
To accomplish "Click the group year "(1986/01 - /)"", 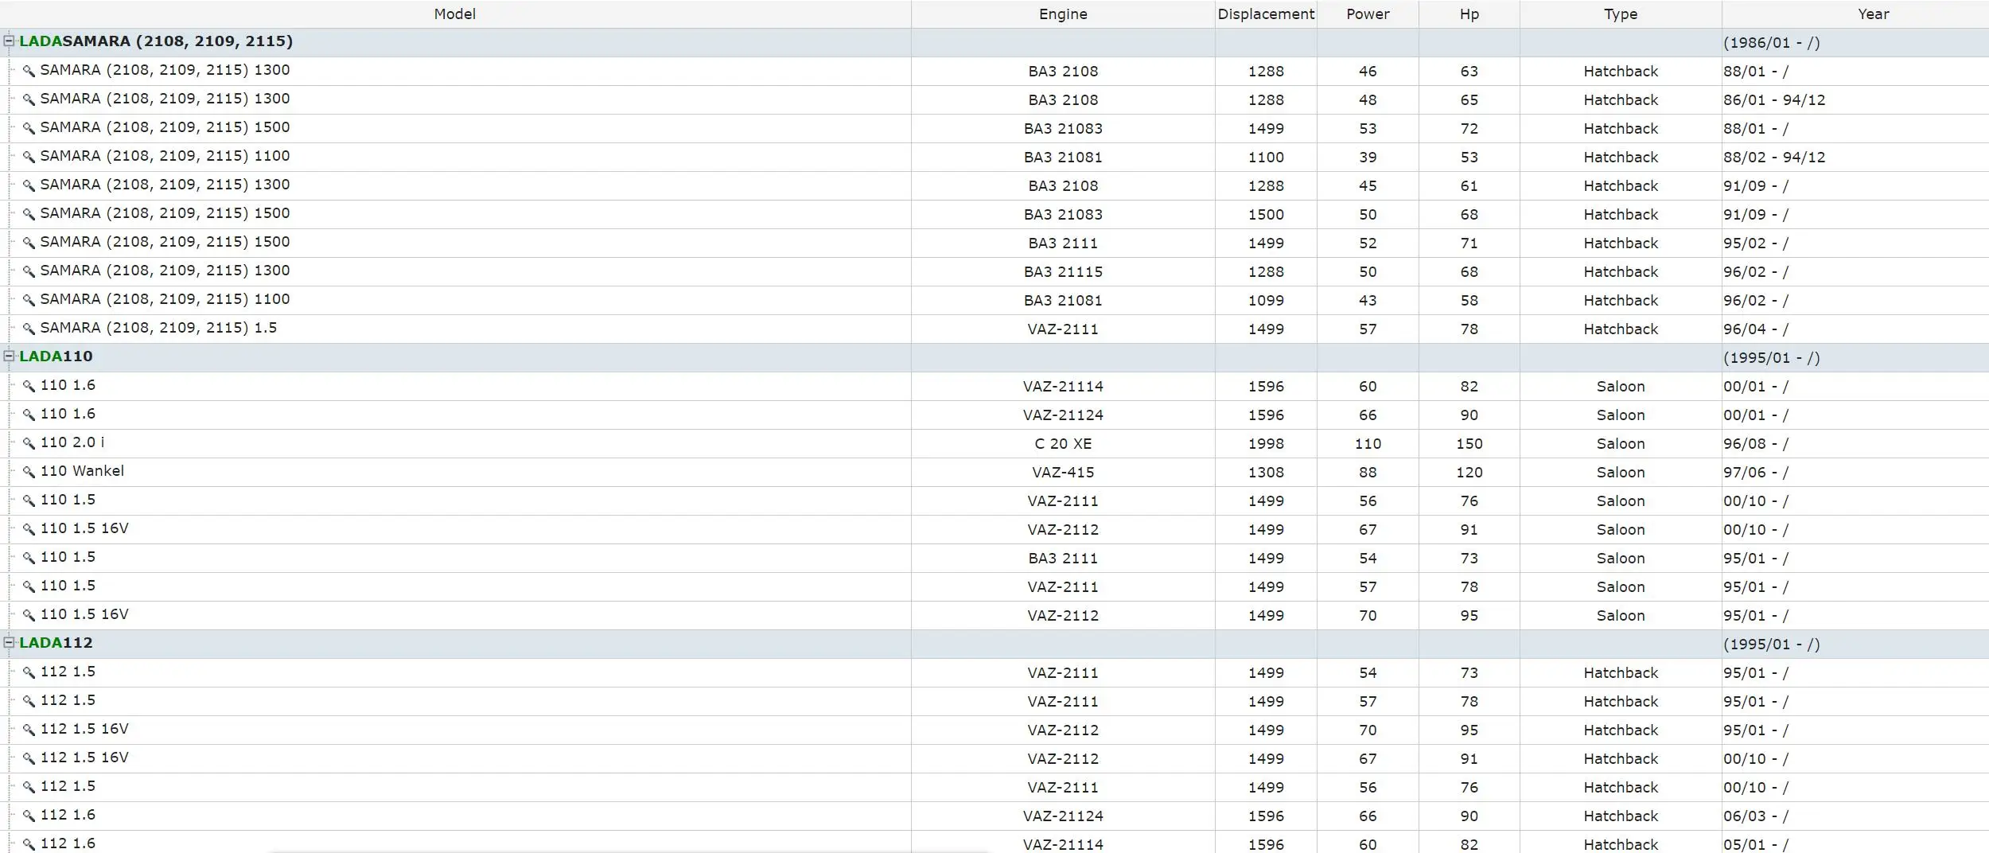I will pos(1772,43).
